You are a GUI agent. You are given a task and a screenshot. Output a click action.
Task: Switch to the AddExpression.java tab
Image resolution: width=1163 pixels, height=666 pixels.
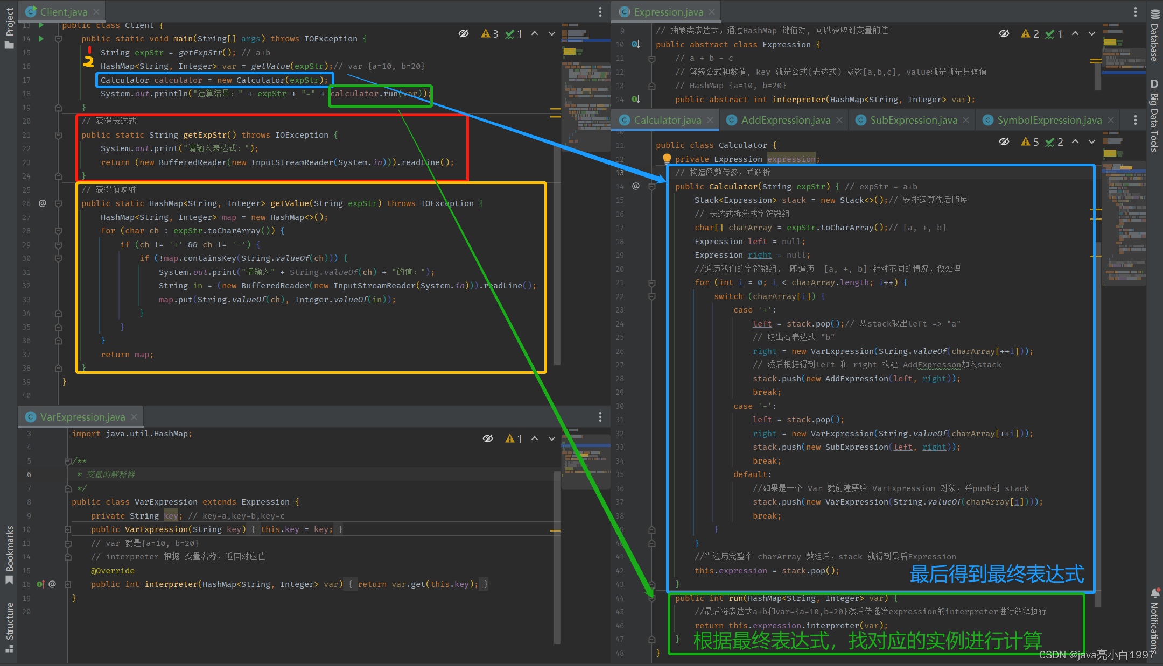[x=785, y=120]
